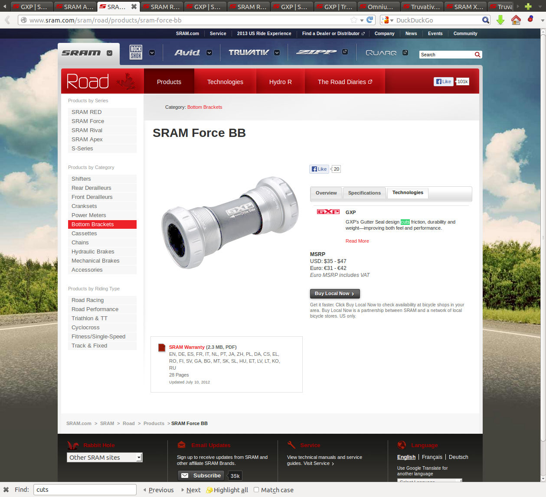Click the RockShox brand logo
The width and height of the screenshot is (546, 497).
pos(136,52)
